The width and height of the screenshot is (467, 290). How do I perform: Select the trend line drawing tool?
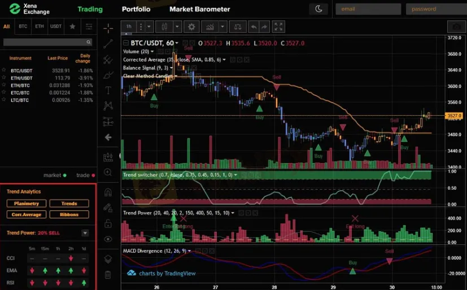click(x=108, y=43)
